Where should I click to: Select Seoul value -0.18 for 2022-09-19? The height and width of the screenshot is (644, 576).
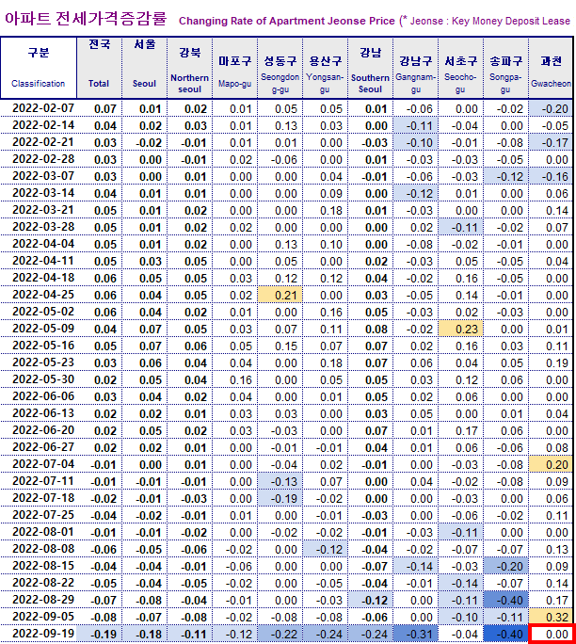click(145, 634)
